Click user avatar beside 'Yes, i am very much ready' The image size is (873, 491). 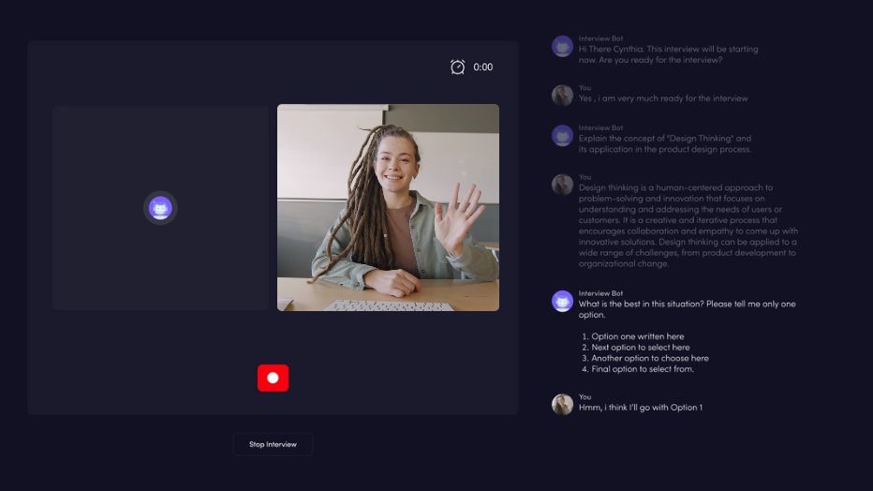point(562,96)
